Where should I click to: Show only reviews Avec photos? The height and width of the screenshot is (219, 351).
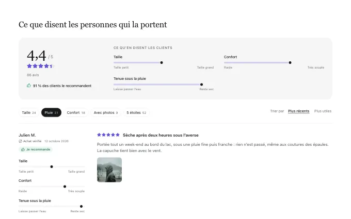click(106, 113)
